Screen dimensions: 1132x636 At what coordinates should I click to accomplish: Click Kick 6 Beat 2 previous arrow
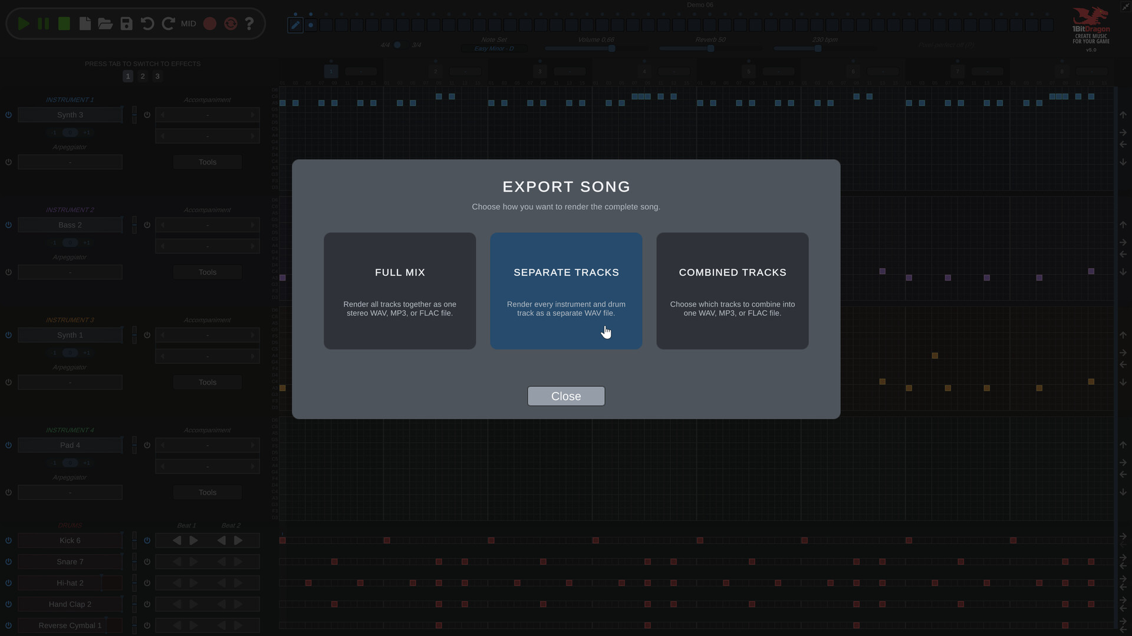tap(221, 541)
